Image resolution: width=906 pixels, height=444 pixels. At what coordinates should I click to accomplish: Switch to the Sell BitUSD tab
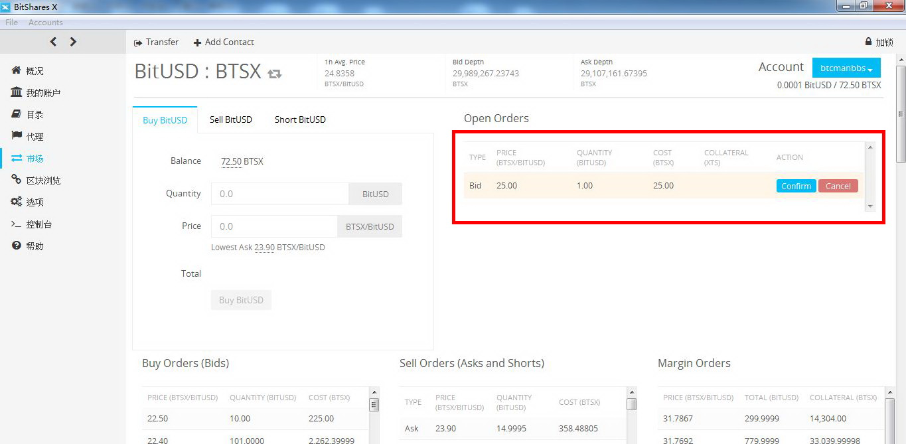click(231, 120)
